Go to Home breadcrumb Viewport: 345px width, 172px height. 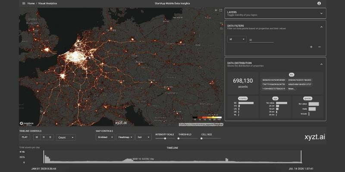click(31, 3)
